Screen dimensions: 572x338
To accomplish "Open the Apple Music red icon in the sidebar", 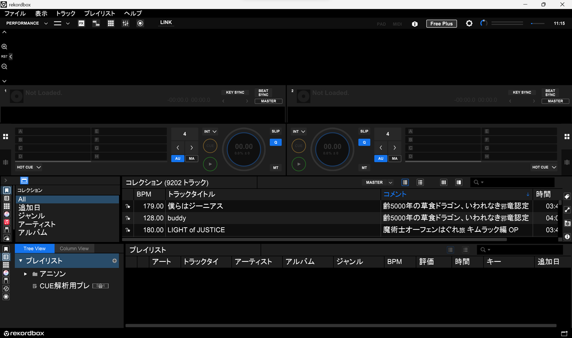I will click(x=6, y=222).
